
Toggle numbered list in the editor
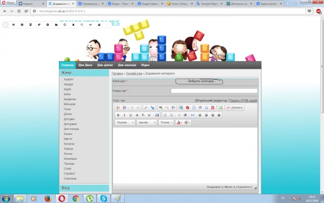[165, 115]
